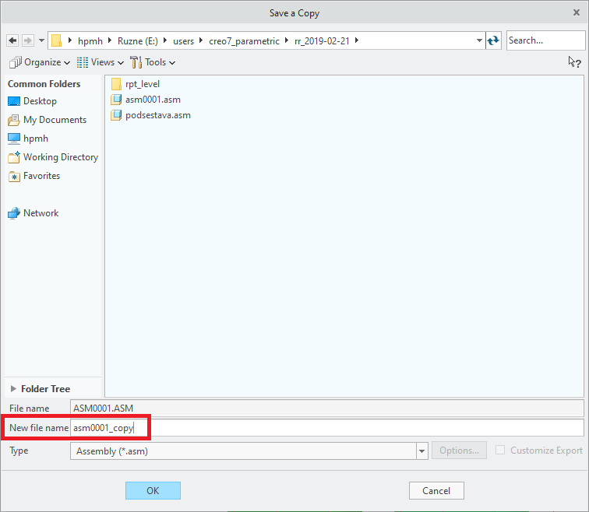Open the Views menu

point(101,62)
